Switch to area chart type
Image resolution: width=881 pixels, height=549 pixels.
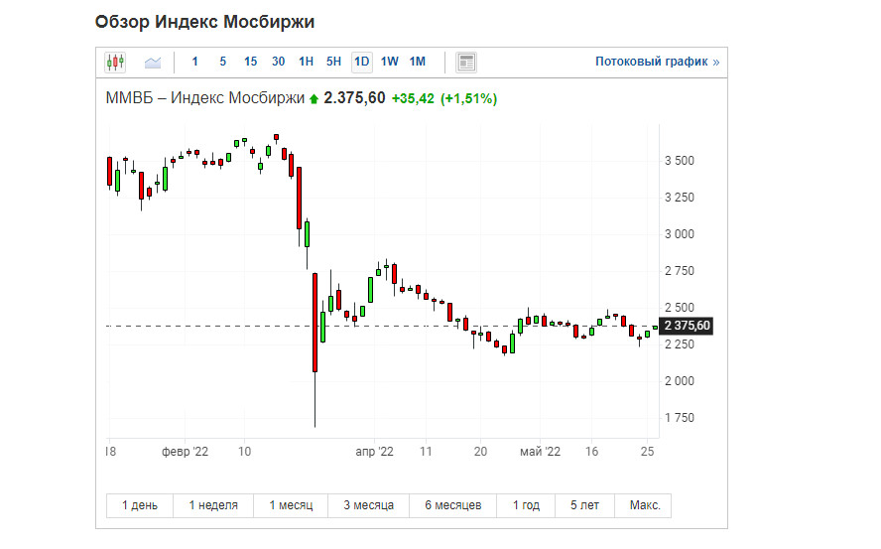click(153, 62)
